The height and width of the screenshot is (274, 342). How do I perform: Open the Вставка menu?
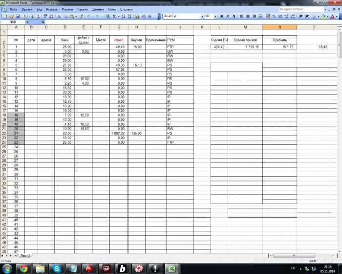click(52, 9)
